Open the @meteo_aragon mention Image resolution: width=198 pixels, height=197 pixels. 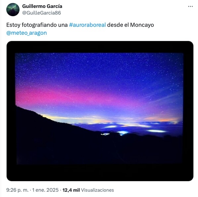26,33
